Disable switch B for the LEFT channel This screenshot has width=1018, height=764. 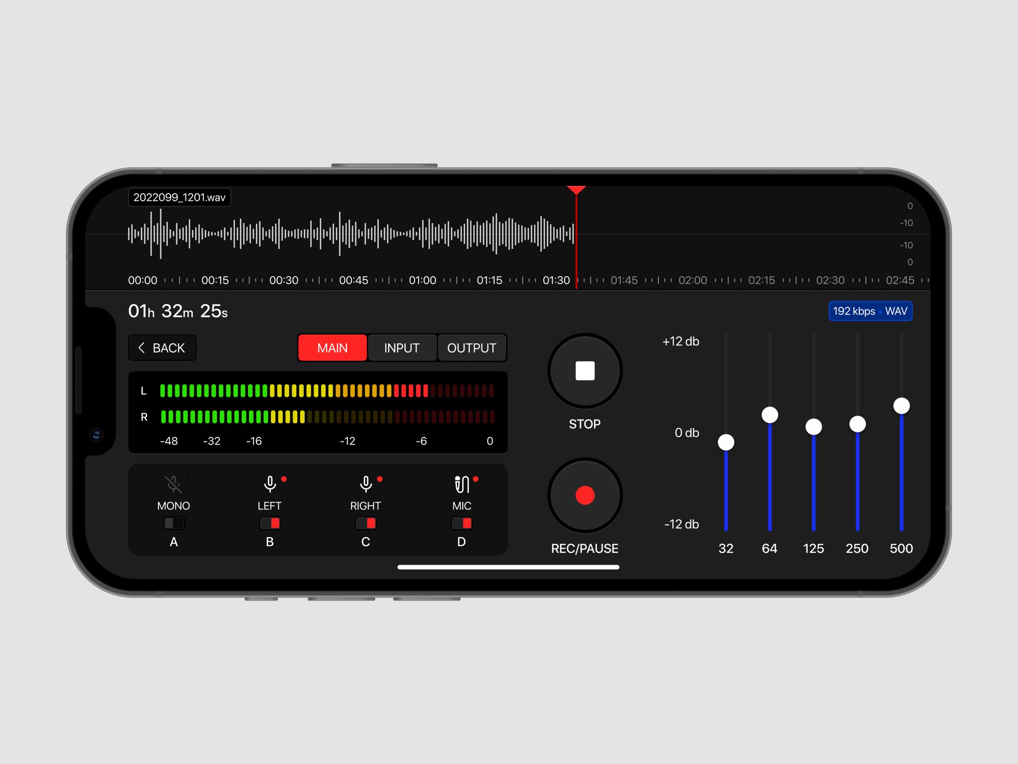click(x=270, y=523)
